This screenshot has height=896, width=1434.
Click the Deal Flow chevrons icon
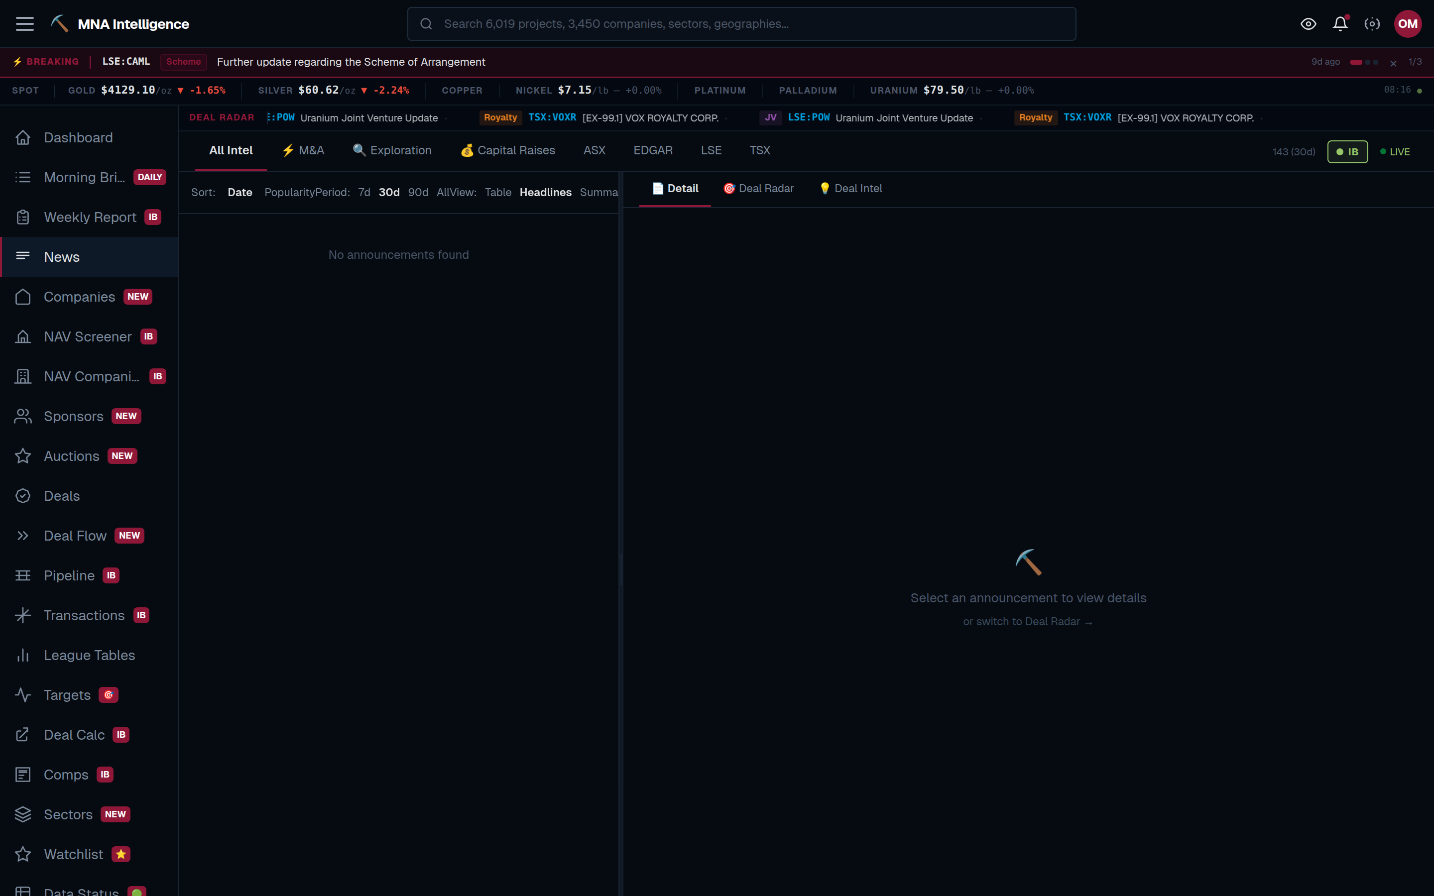(x=22, y=536)
